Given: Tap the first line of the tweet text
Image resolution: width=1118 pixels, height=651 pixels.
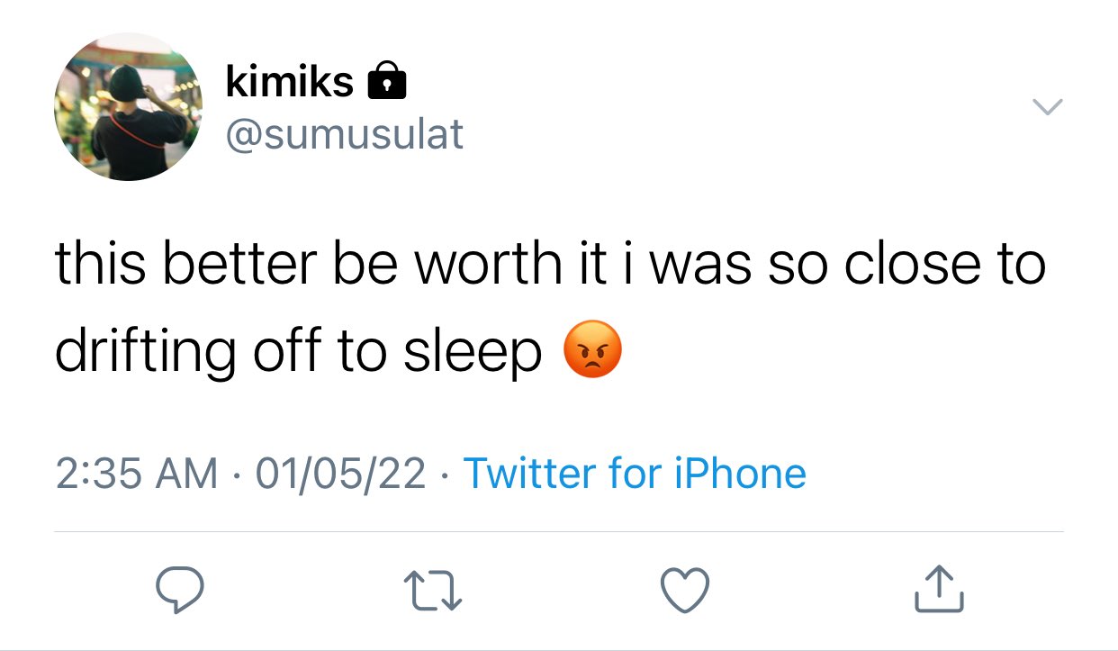Looking at the screenshot, I should coord(550,263).
